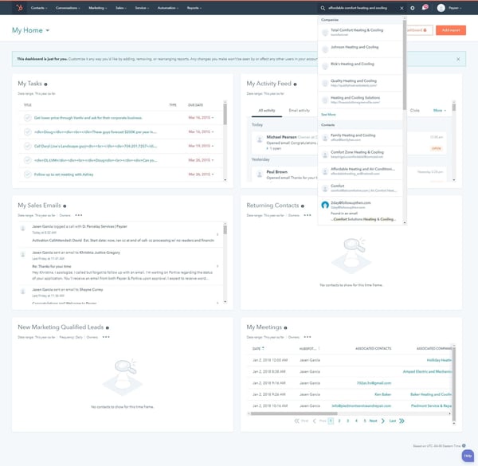The width and height of the screenshot is (478, 466).
Task: Click the My Meetings horizontal scrollbar
Action: (294, 413)
